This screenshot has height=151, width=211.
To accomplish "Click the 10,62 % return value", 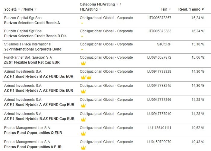I will click(x=198, y=128).
